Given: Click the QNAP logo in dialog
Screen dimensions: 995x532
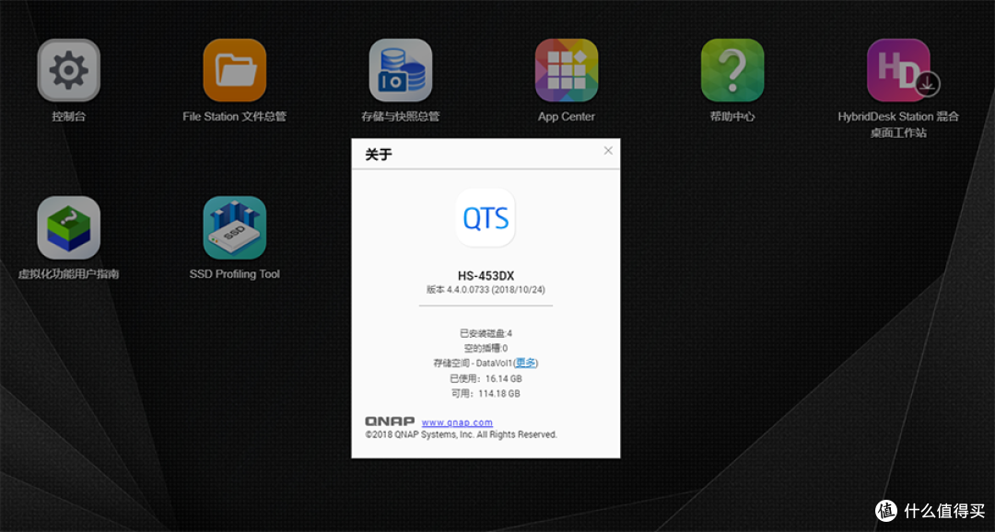Looking at the screenshot, I should pos(390,422).
